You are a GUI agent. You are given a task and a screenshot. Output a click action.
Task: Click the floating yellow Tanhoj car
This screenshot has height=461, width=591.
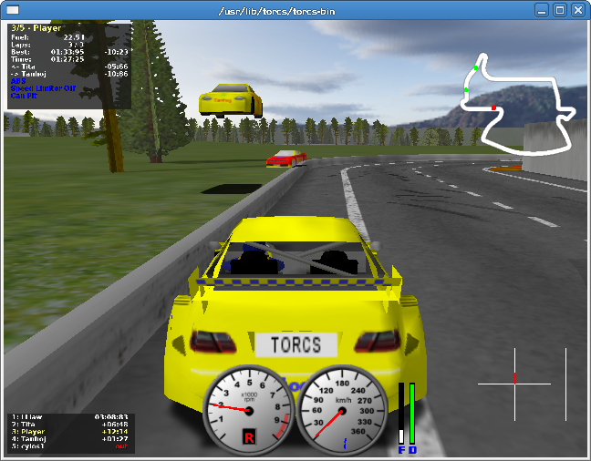click(x=231, y=100)
